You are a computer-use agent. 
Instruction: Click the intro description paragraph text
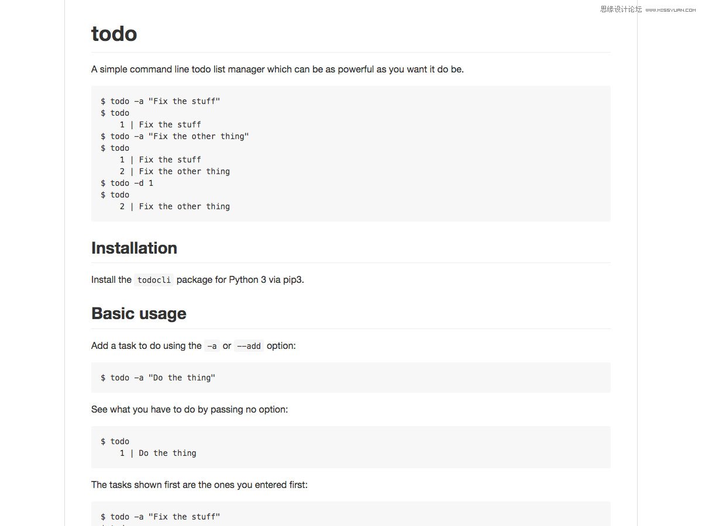[x=277, y=70]
